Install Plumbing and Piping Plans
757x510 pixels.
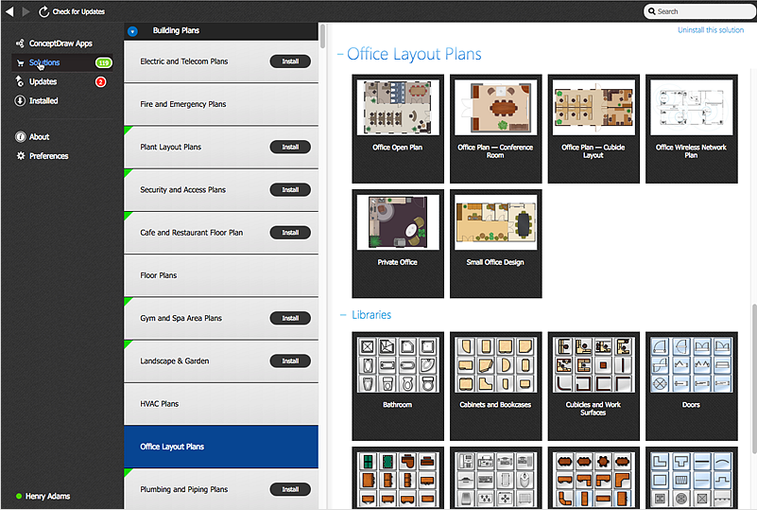pyautogui.click(x=290, y=489)
